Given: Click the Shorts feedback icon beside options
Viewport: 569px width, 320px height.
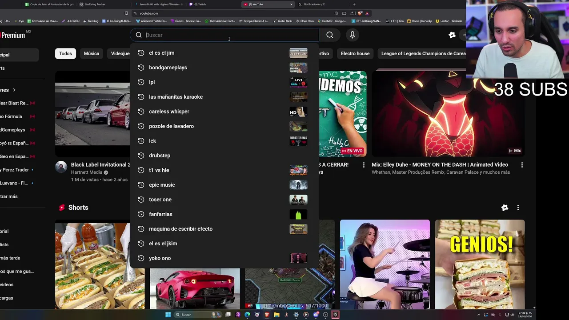Looking at the screenshot, I should tap(505, 208).
